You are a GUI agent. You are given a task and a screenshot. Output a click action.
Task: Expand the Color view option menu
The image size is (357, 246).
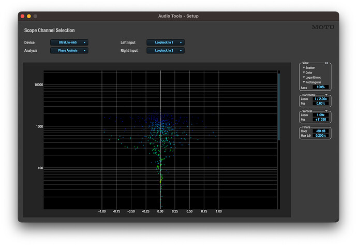click(308, 73)
